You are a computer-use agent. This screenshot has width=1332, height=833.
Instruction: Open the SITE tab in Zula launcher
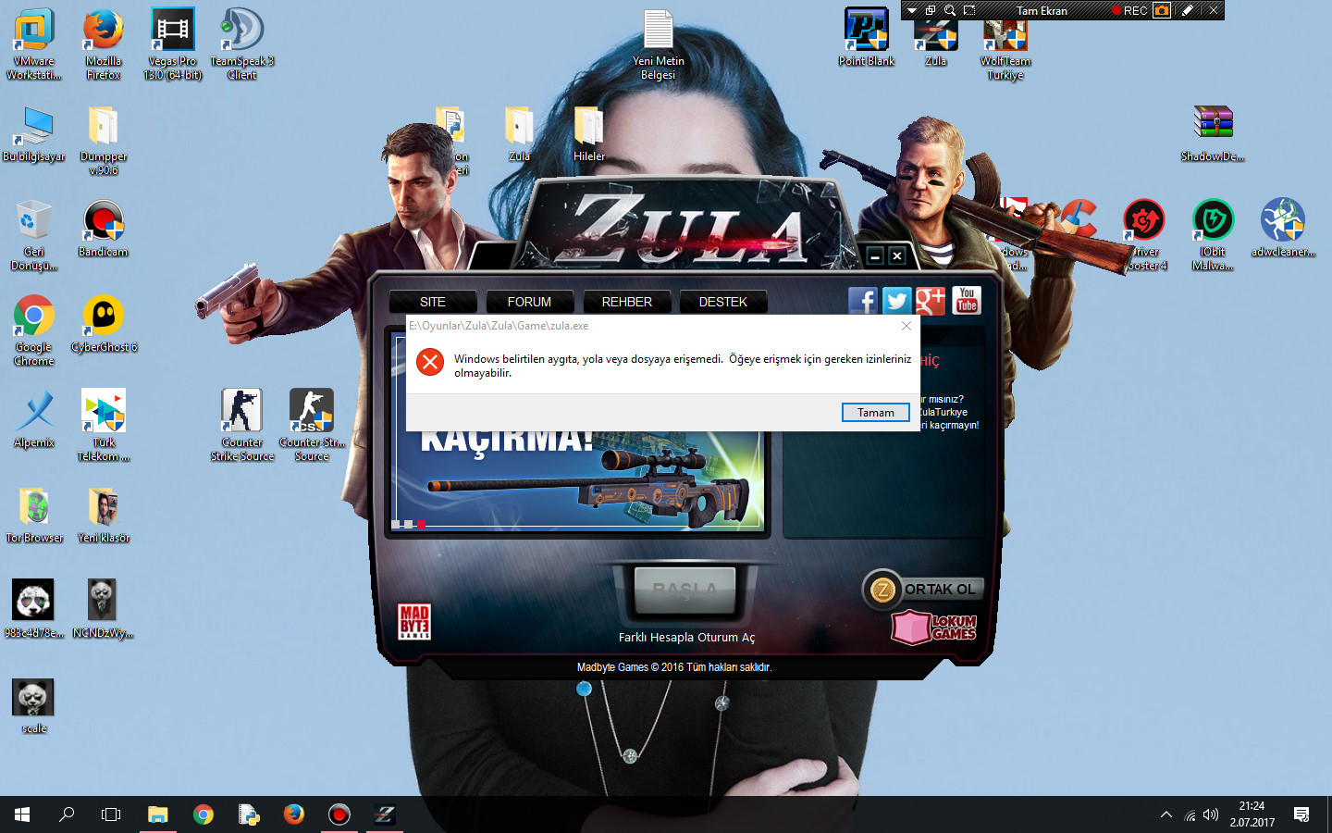tap(433, 302)
